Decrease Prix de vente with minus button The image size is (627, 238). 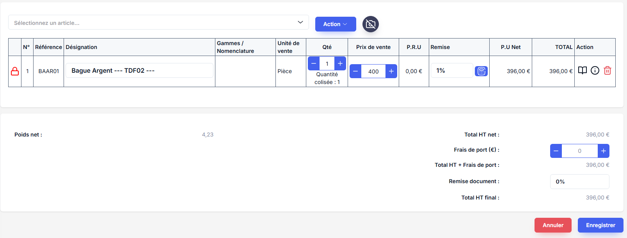pos(355,71)
